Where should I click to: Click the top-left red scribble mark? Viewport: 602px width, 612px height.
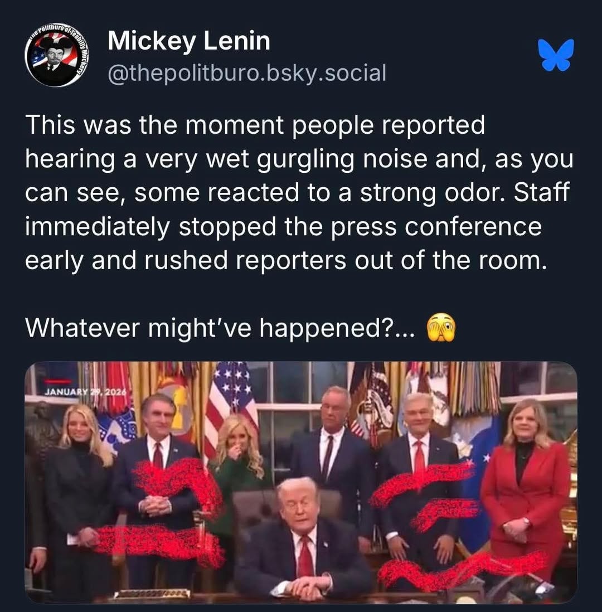coord(178,483)
